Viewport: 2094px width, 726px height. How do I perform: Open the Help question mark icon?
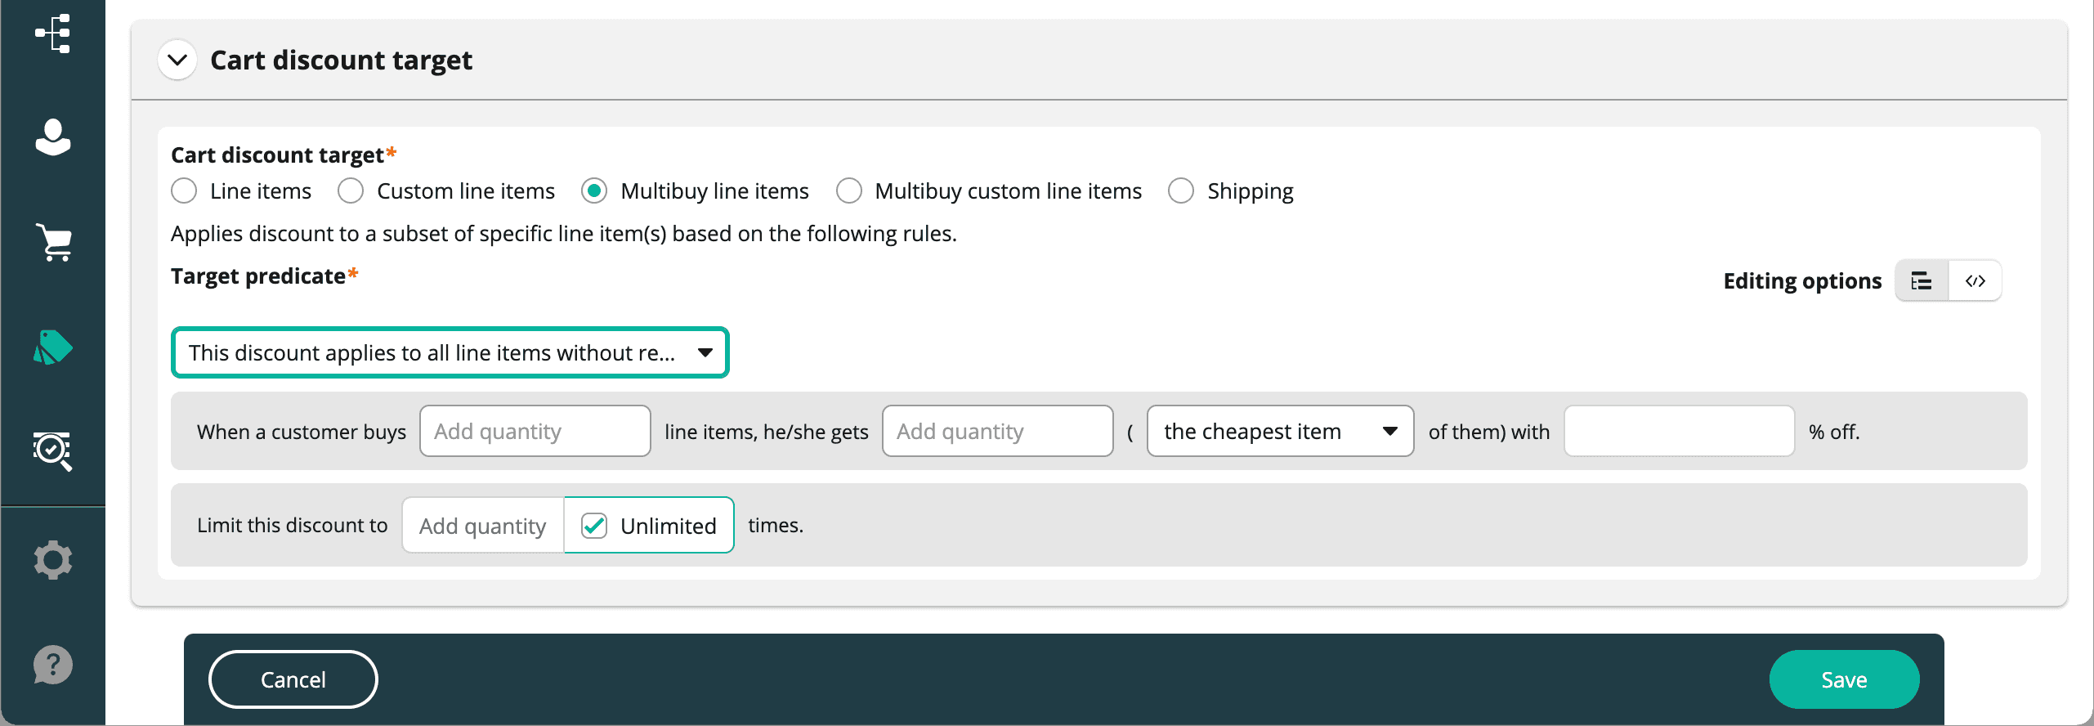pos(53,665)
